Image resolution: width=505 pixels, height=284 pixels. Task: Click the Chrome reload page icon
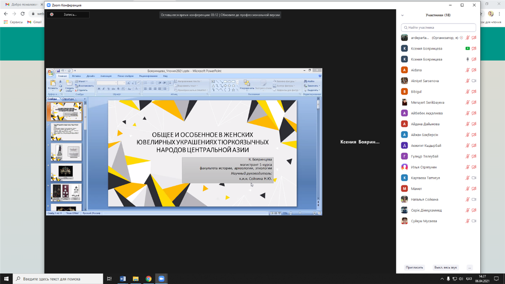pos(23,14)
